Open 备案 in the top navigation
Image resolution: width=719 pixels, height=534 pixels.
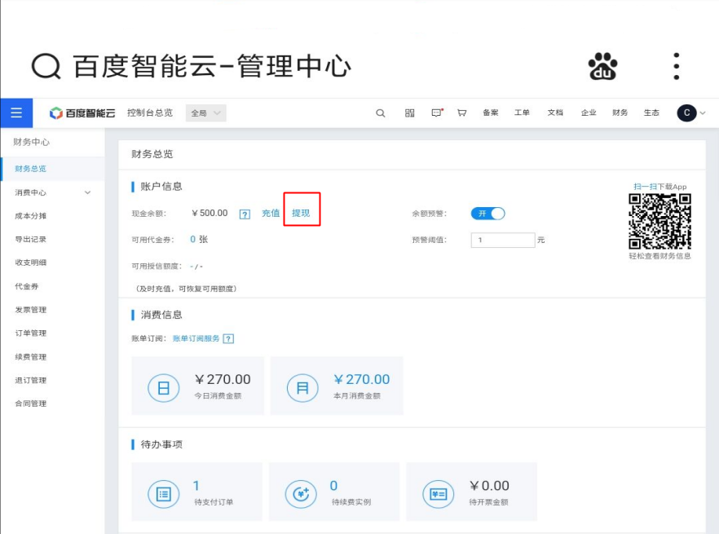491,113
